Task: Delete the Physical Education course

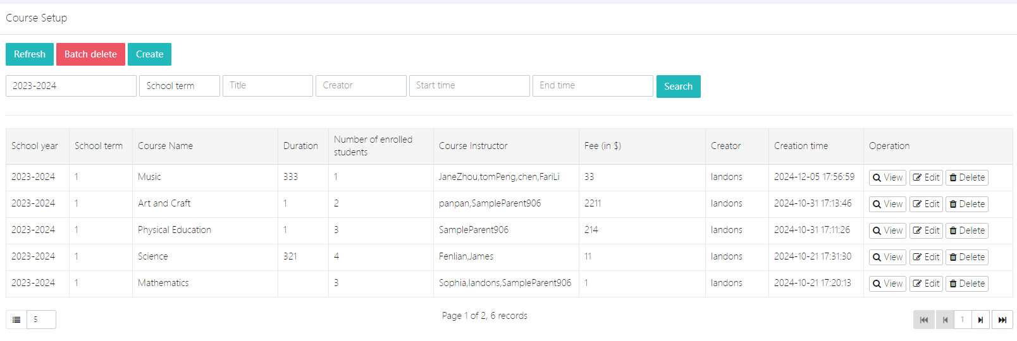Action: 966,230
